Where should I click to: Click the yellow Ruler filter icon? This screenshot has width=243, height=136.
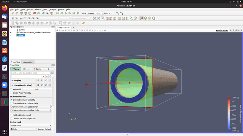(83, 23)
